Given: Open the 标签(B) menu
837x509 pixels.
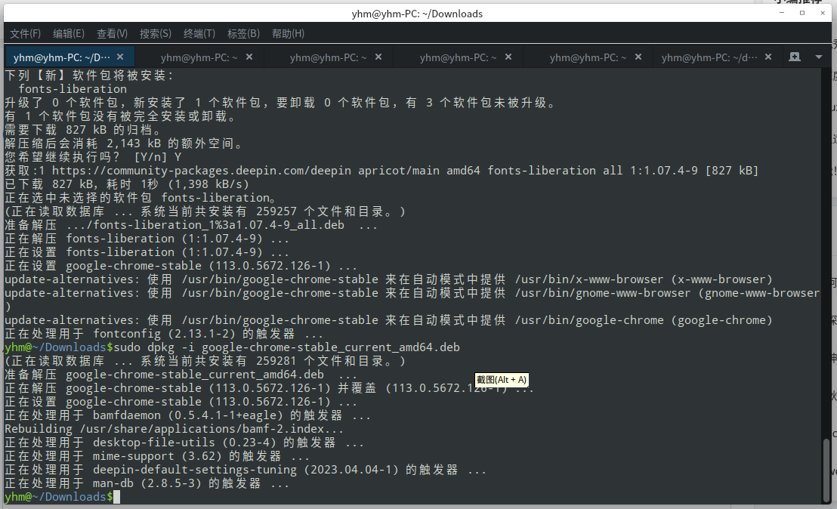Looking at the screenshot, I should point(242,33).
